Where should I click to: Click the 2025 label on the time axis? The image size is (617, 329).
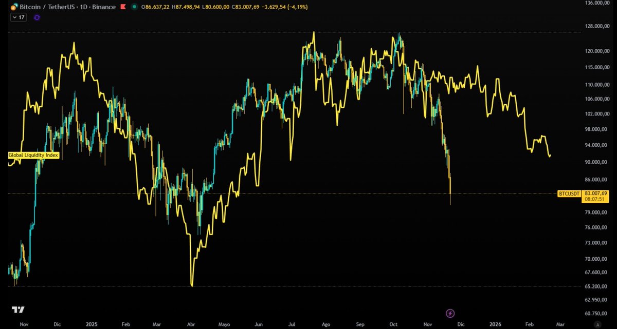pyautogui.click(x=92, y=324)
